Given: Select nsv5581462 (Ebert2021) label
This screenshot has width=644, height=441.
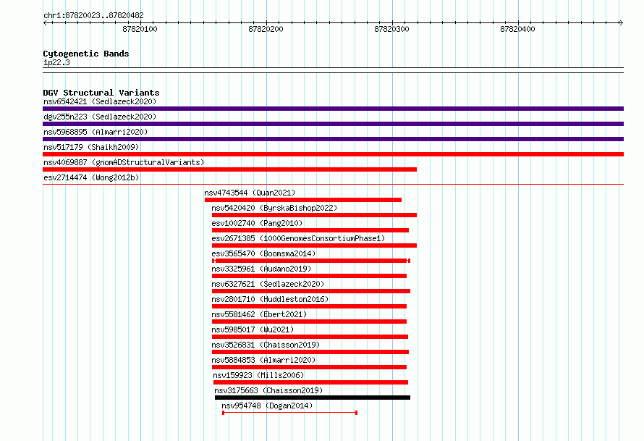Looking at the screenshot, I should (x=259, y=314).
